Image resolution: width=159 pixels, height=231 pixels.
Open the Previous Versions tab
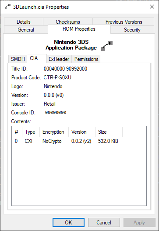point(124,22)
